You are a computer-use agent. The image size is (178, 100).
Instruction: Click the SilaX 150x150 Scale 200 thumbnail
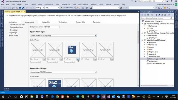[x=55, y=83]
